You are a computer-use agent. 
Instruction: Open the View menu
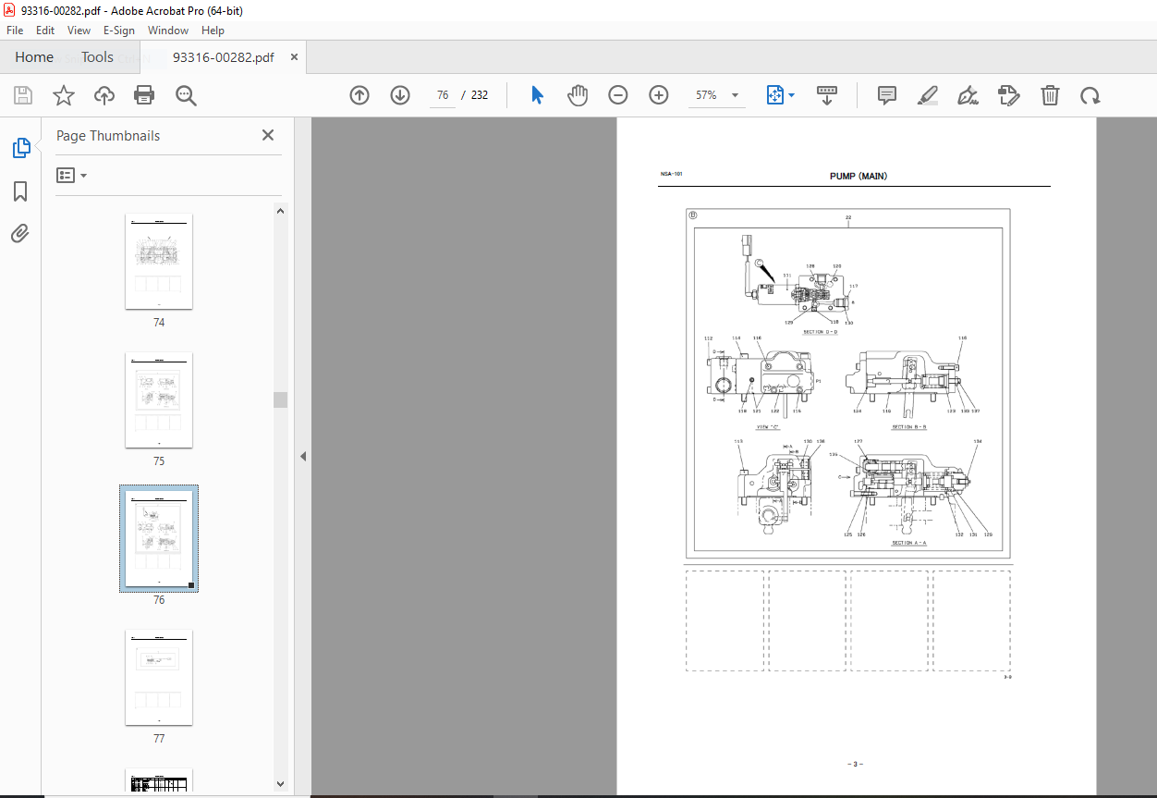click(79, 31)
